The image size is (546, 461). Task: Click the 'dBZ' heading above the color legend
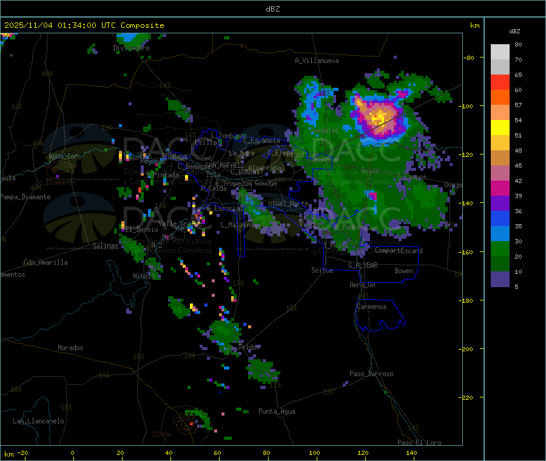[x=514, y=32]
